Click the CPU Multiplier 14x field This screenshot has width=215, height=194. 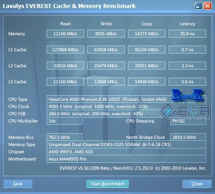pyautogui.click(x=65, y=121)
